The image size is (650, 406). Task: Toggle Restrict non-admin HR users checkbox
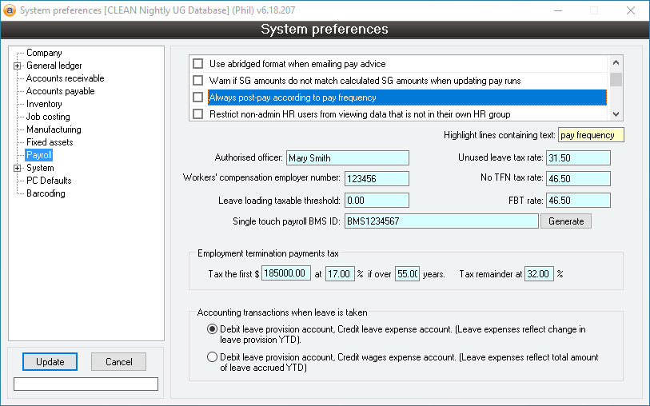click(198, 114)
